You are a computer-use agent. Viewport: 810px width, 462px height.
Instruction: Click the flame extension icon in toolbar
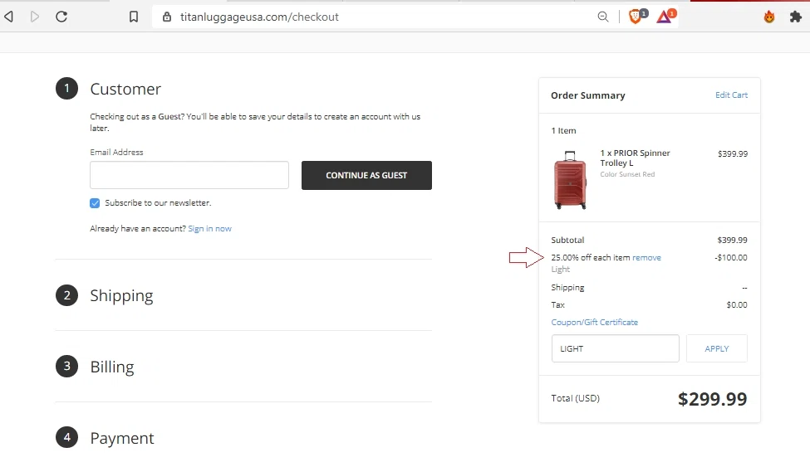pos(769,17)
